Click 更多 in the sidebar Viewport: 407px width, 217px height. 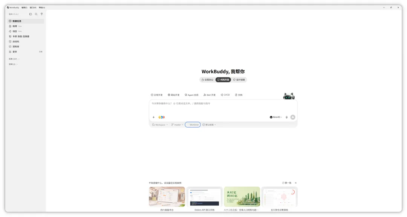pos(26,52)
